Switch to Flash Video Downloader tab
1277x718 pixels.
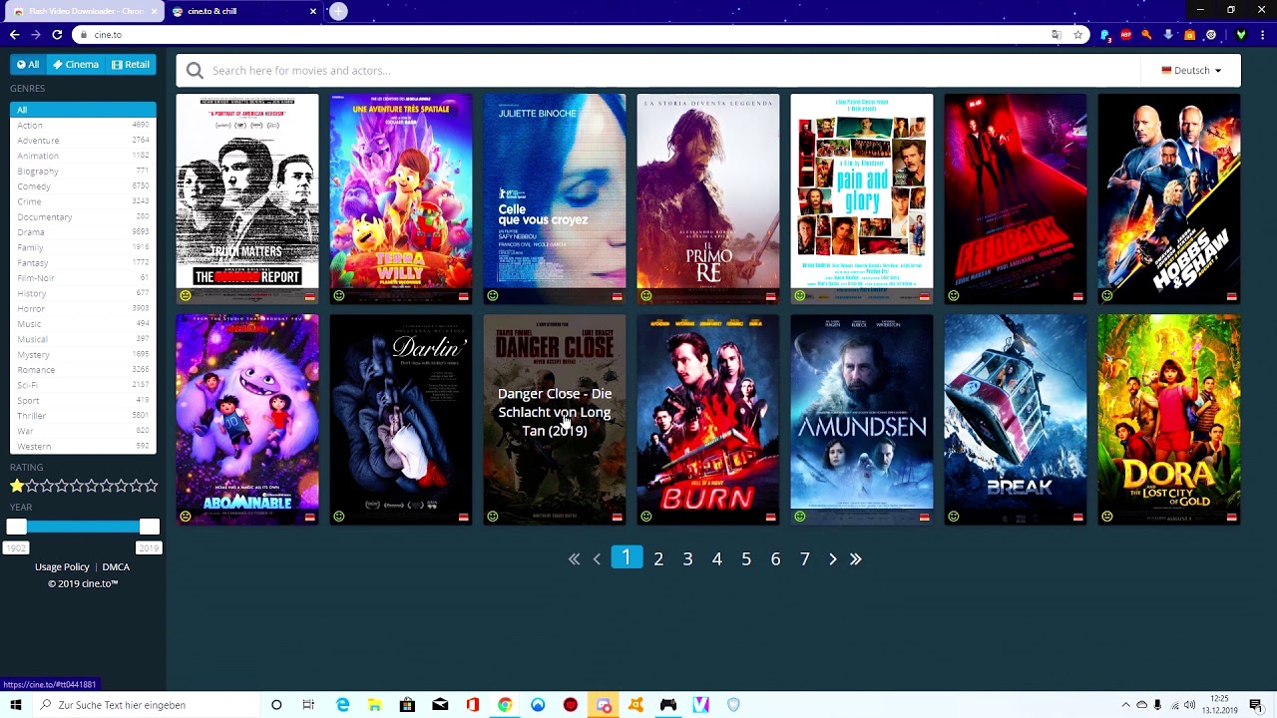pyautogui.click(x=86, y=11)
